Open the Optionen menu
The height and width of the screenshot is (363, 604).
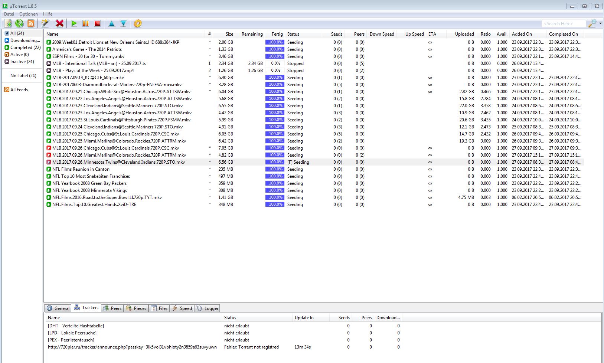(x=29, y=14)
